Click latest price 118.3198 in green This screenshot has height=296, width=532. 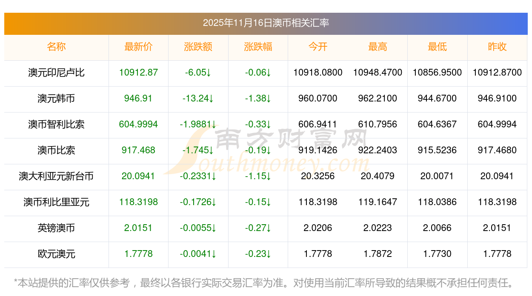138,202
